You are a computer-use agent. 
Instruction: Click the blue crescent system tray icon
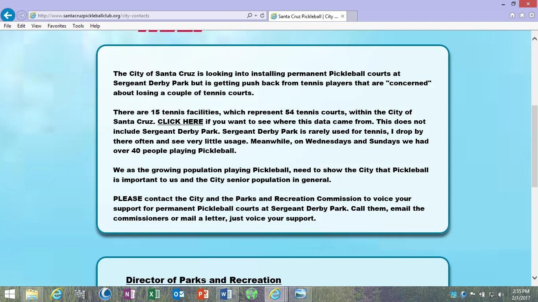point(463,294)
